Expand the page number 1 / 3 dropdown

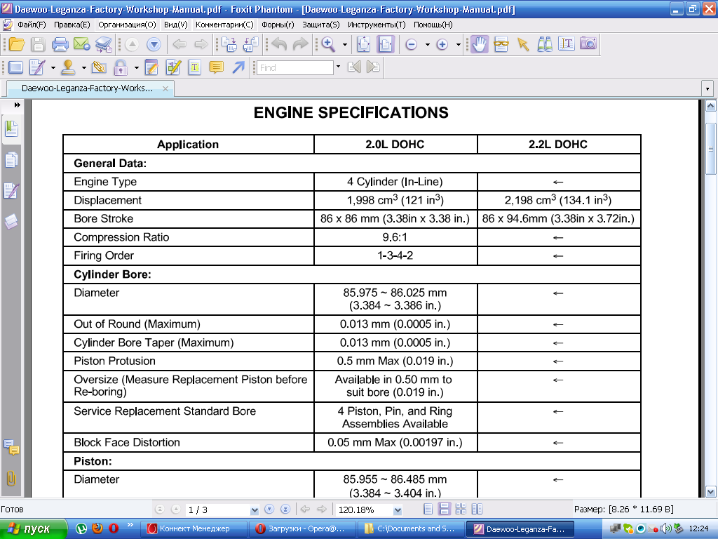[x=255, y=510]
